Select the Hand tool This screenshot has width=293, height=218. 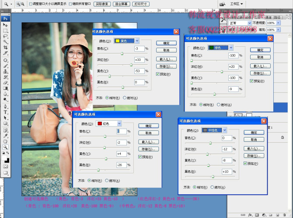5,141
